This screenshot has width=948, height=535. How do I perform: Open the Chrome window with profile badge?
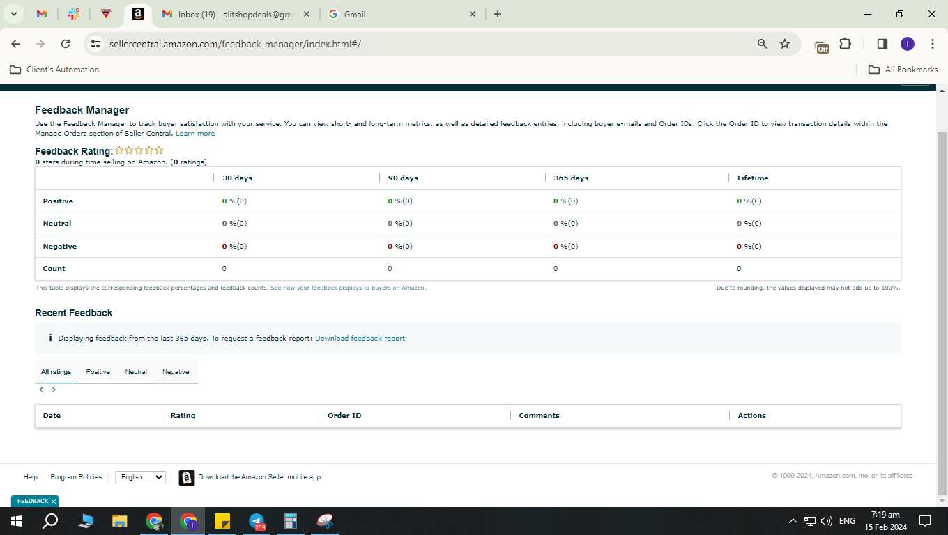(x=188, y=521)
